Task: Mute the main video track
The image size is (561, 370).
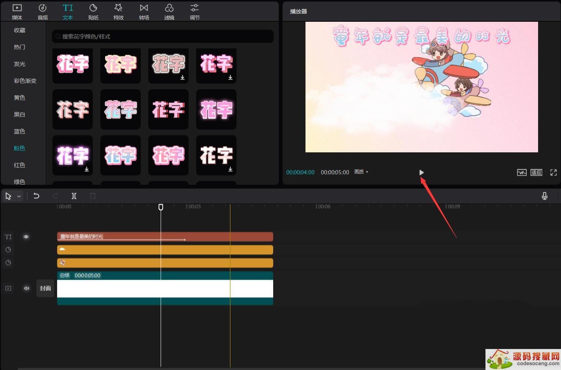Action: coord(26,288)
